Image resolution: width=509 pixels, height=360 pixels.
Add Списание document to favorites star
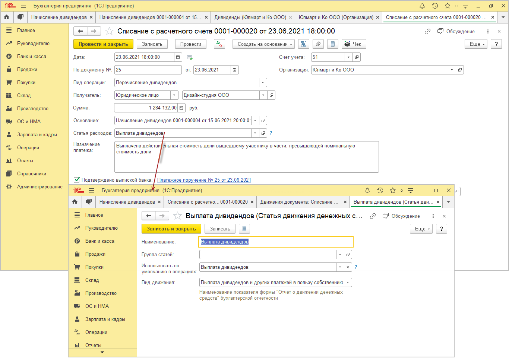coord(109,31)
